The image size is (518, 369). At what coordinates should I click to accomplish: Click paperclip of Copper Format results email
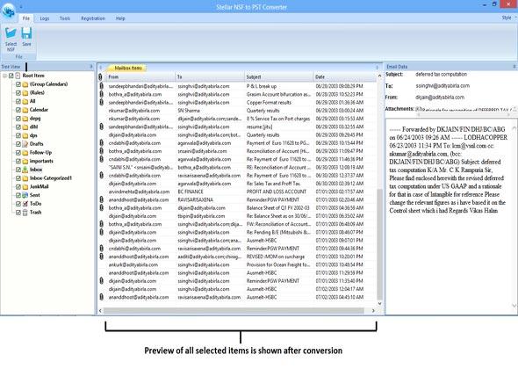102,102
